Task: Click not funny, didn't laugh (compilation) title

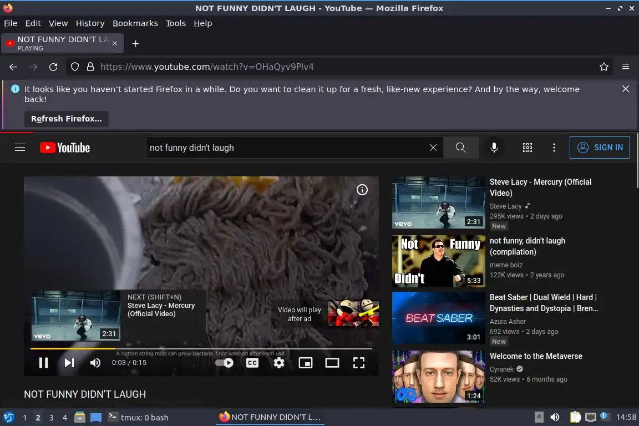Action: pos(528,246)
